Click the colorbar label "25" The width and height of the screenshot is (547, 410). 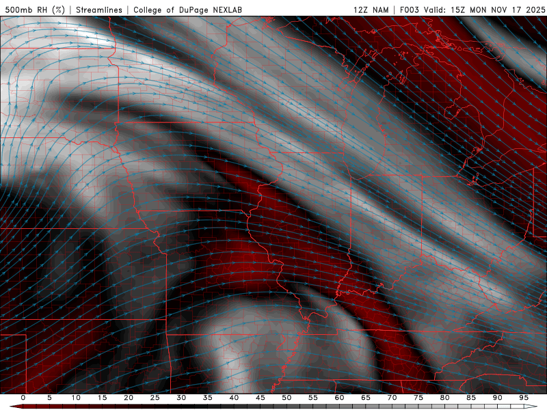click(155, 398)
